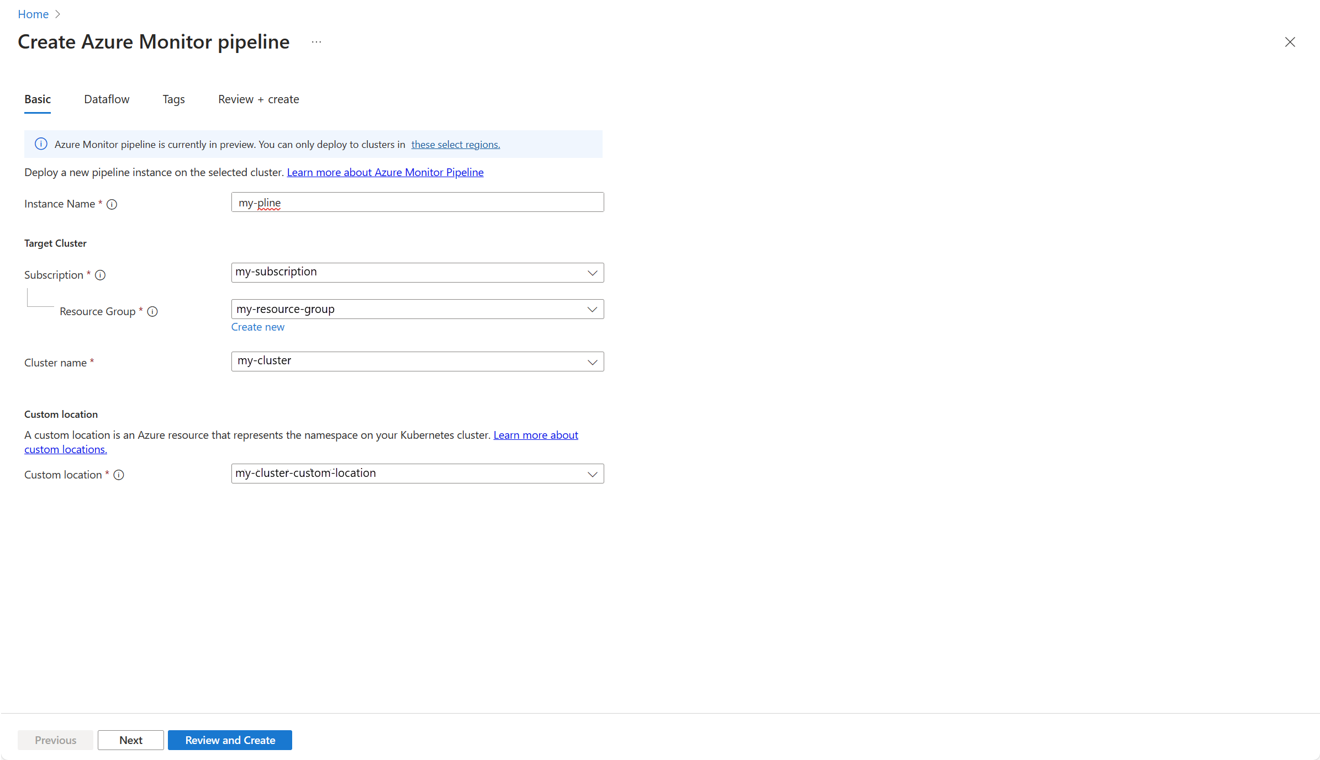Viewport: 1320px width, 760px height.
Task: Expand the Cluster name dropdown
Action: (x=592, y=362)
